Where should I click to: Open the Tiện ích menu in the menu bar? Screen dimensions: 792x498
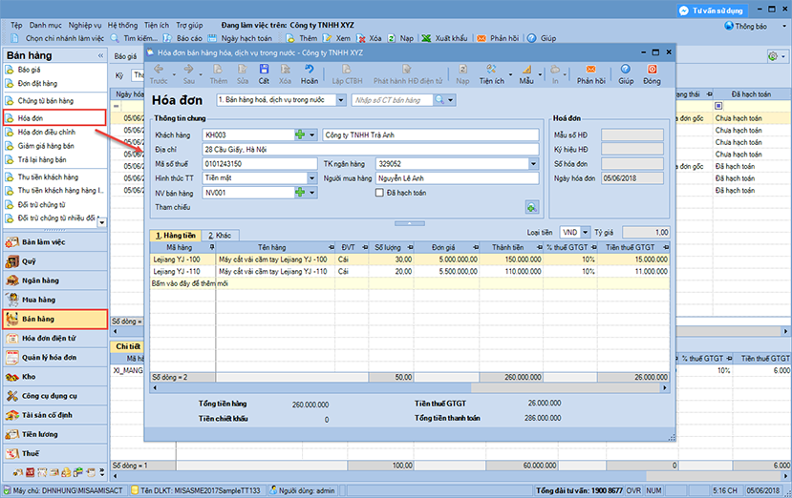pos(157,25)
